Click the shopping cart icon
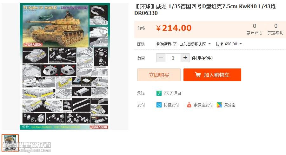 198,75
